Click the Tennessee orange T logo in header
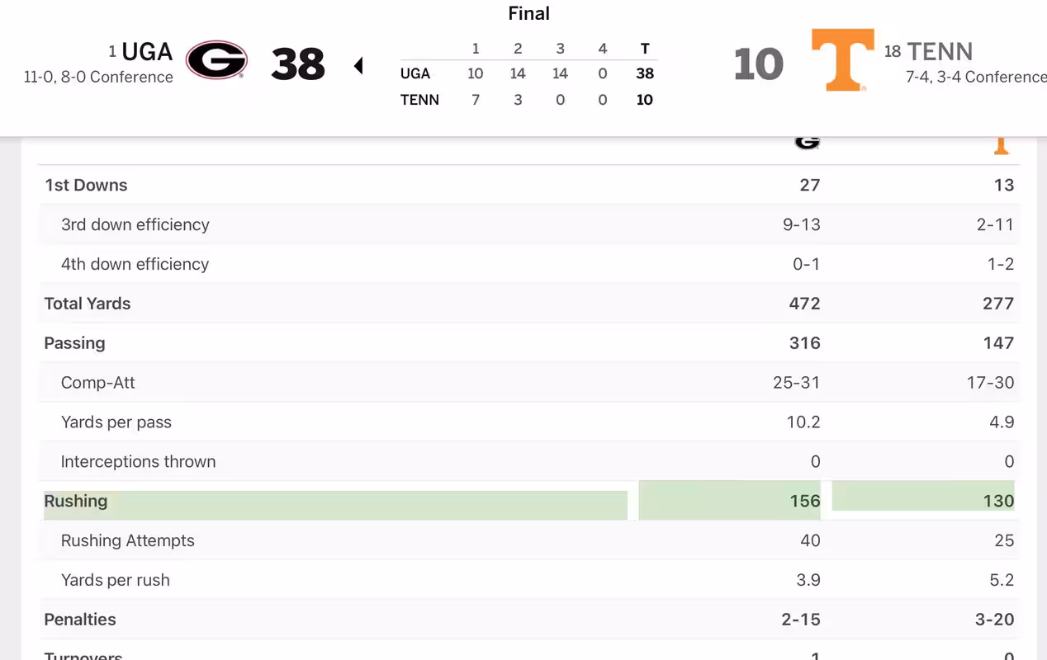The image size is (1047, 660). pos(842,59)
